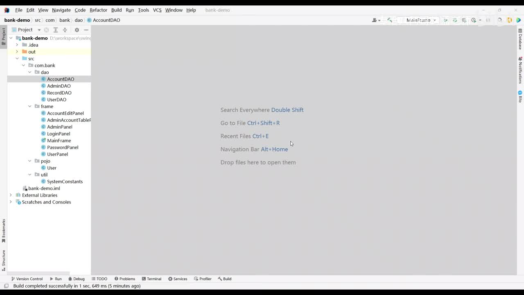This screenshot has height=295, width=524.
Task: Collapse the util package
Action: point(30,175)
